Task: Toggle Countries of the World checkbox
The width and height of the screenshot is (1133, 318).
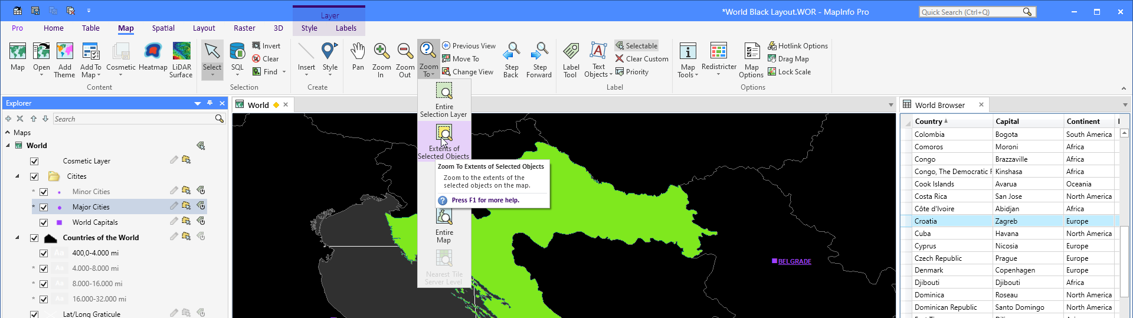Action: pos(34,238)
